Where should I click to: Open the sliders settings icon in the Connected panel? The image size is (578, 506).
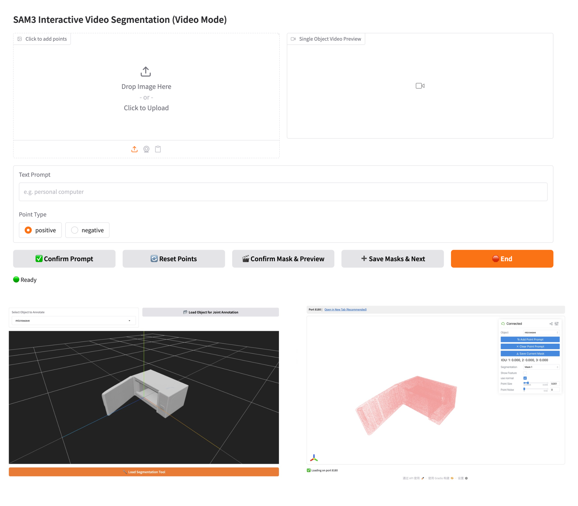click(x=556, y=324)
